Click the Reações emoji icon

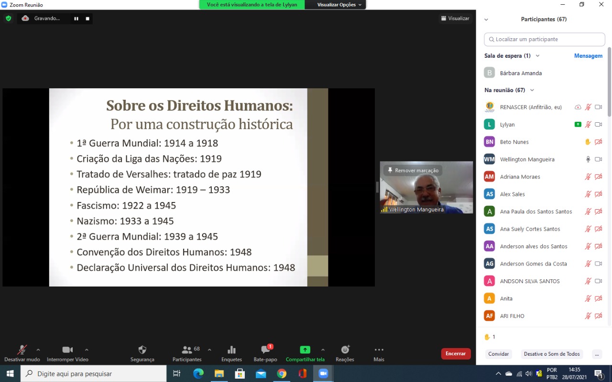[345, 350]
